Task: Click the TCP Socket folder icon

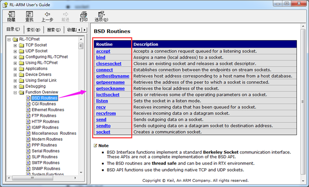Action: [22, 45]
